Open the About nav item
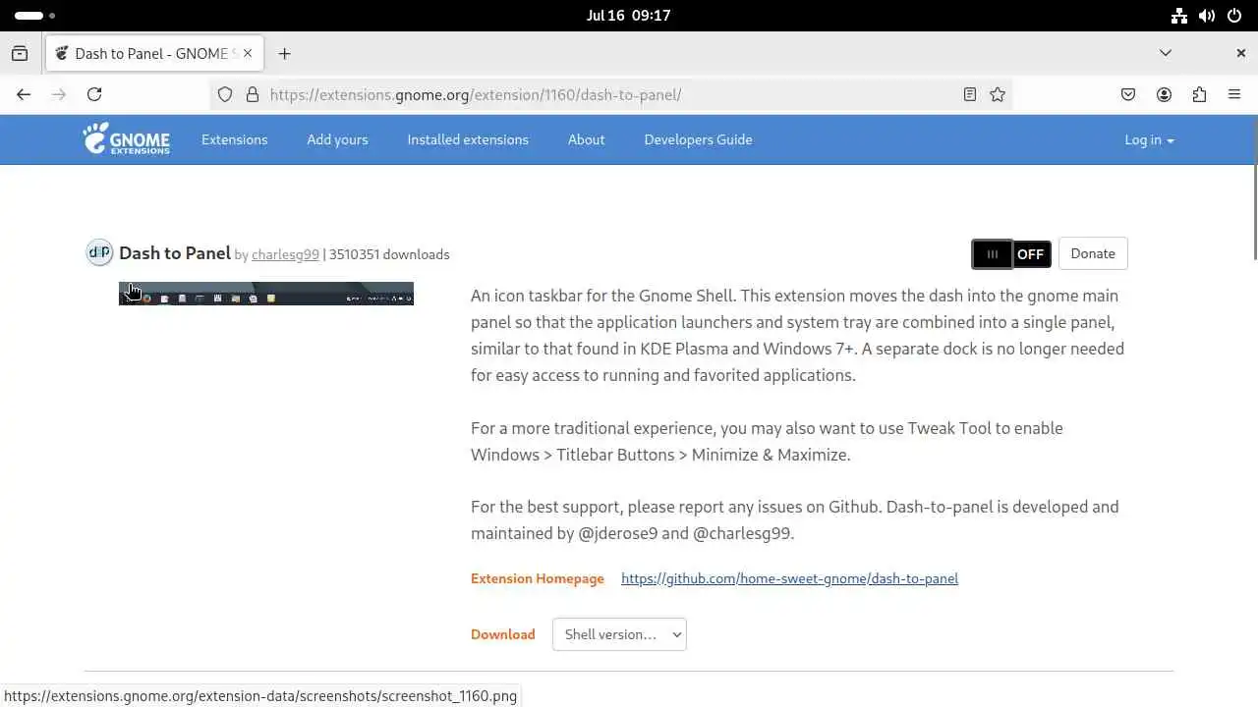1258x707 pixels. [x=586, y=139]
